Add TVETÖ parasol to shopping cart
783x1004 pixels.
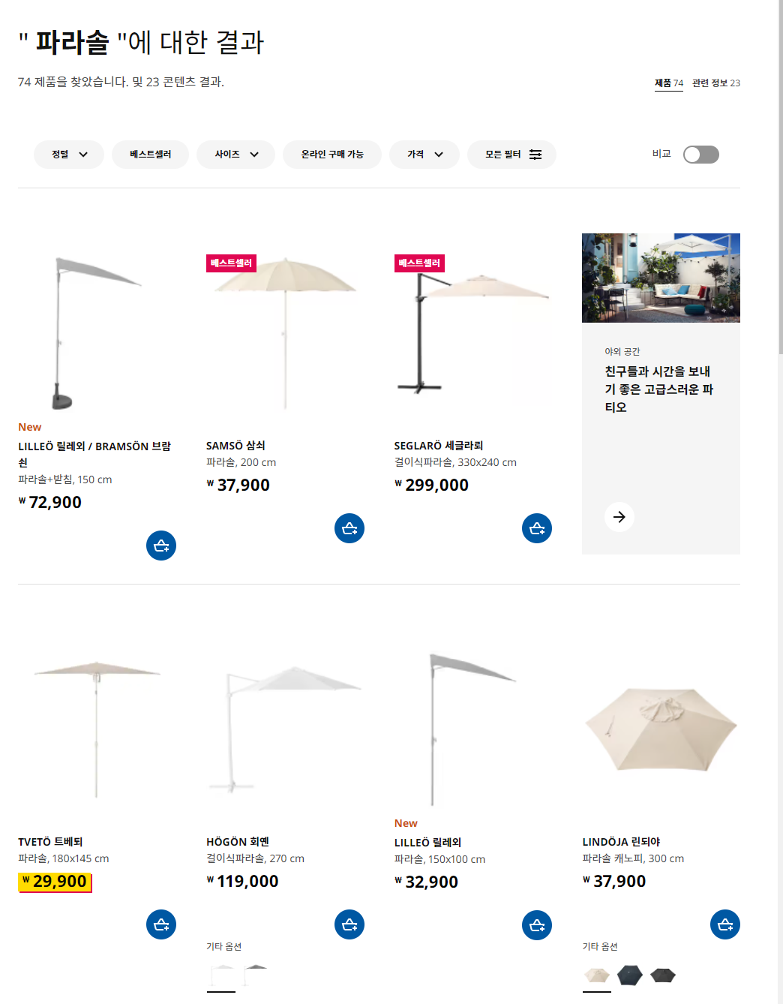(x=161, y=924)
